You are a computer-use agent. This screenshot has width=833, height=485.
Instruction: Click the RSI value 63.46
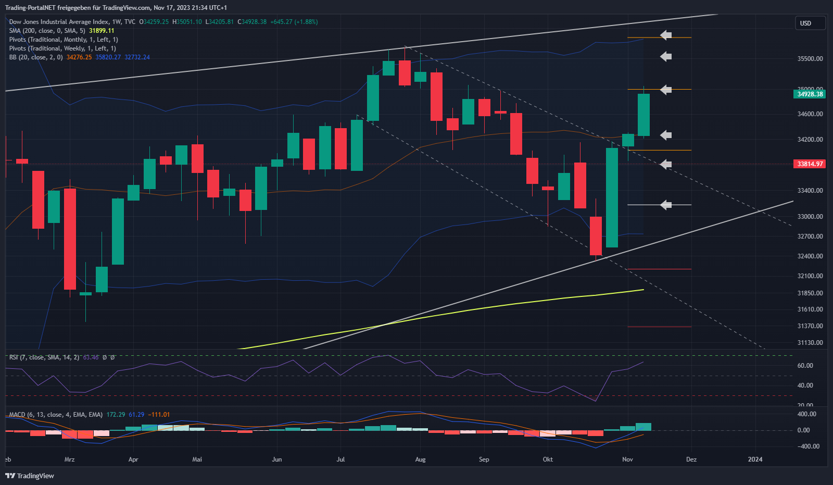click(x=91, y=357)
